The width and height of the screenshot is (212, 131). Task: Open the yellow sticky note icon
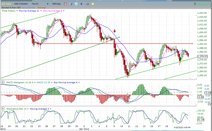[x=92, y=4]
